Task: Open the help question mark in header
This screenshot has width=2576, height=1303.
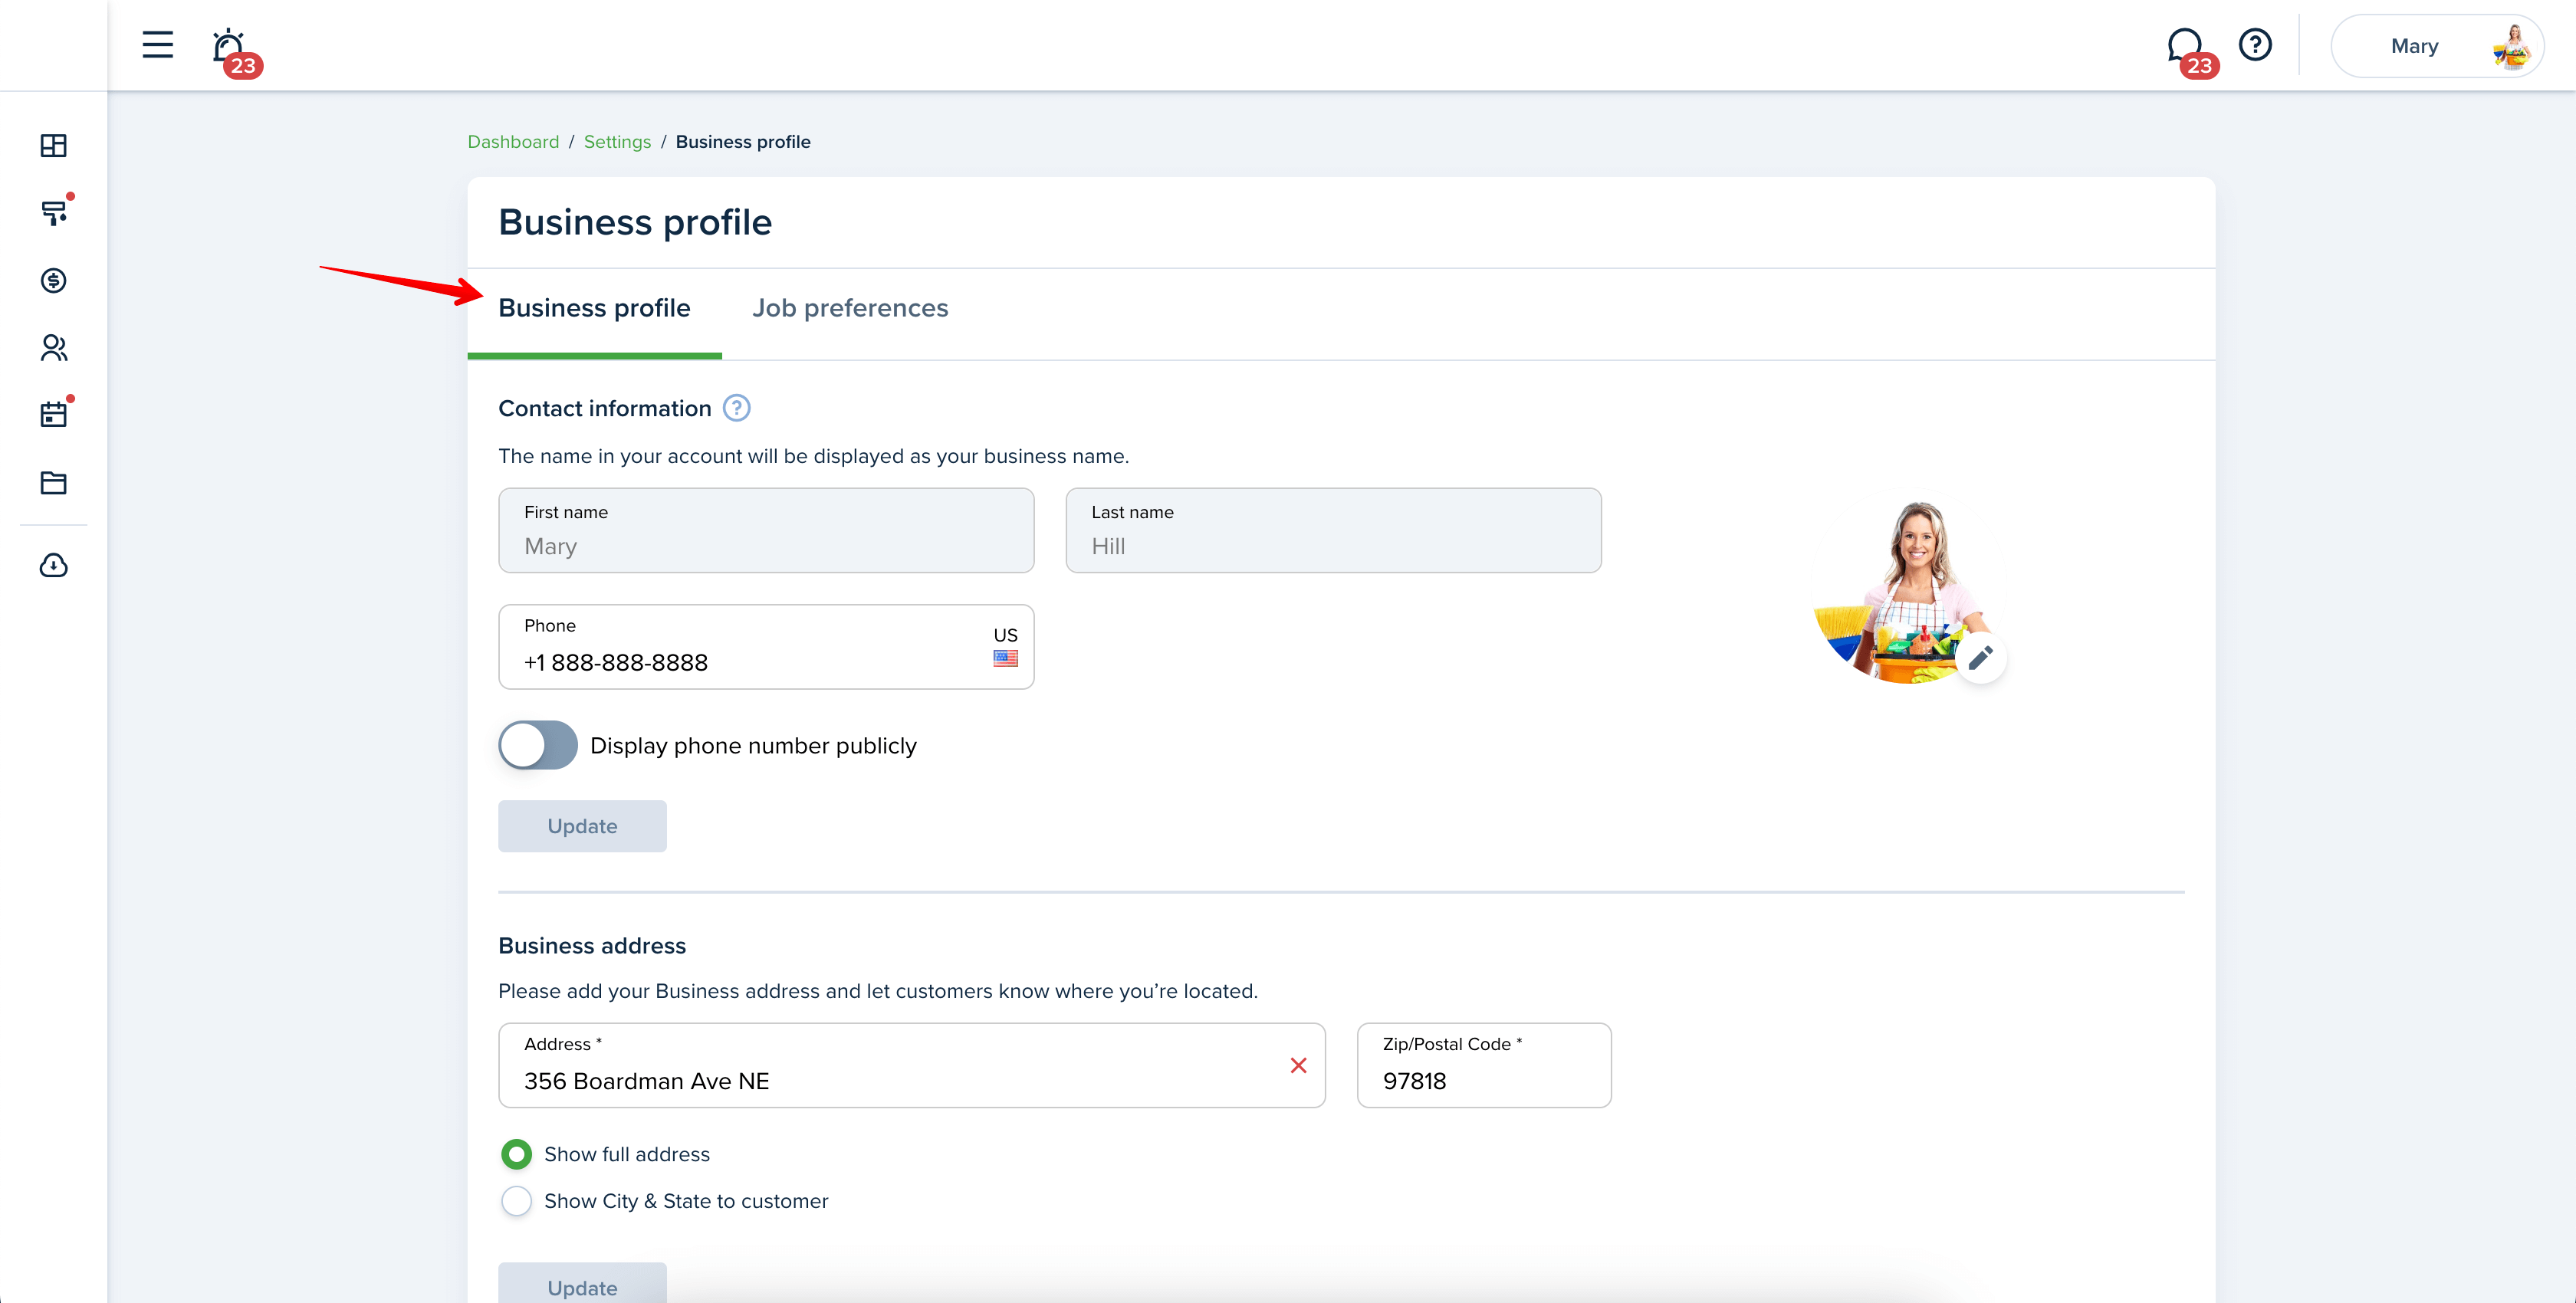Action: (x=2255, y=45)
